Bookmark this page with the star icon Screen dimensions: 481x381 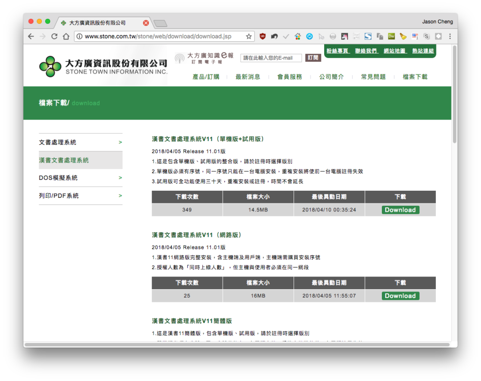[249, 37]
